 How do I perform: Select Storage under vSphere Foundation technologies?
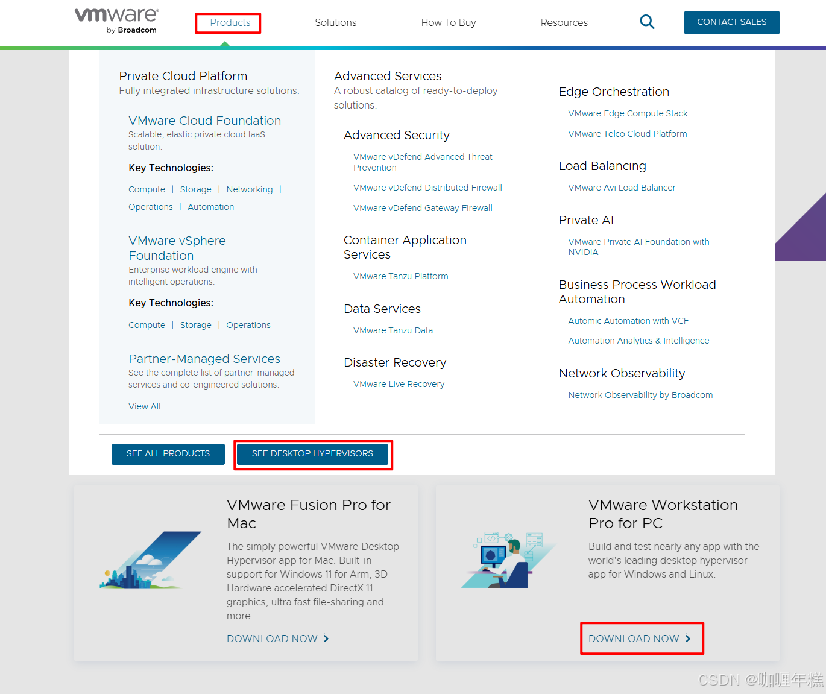(x=196, y=325)
